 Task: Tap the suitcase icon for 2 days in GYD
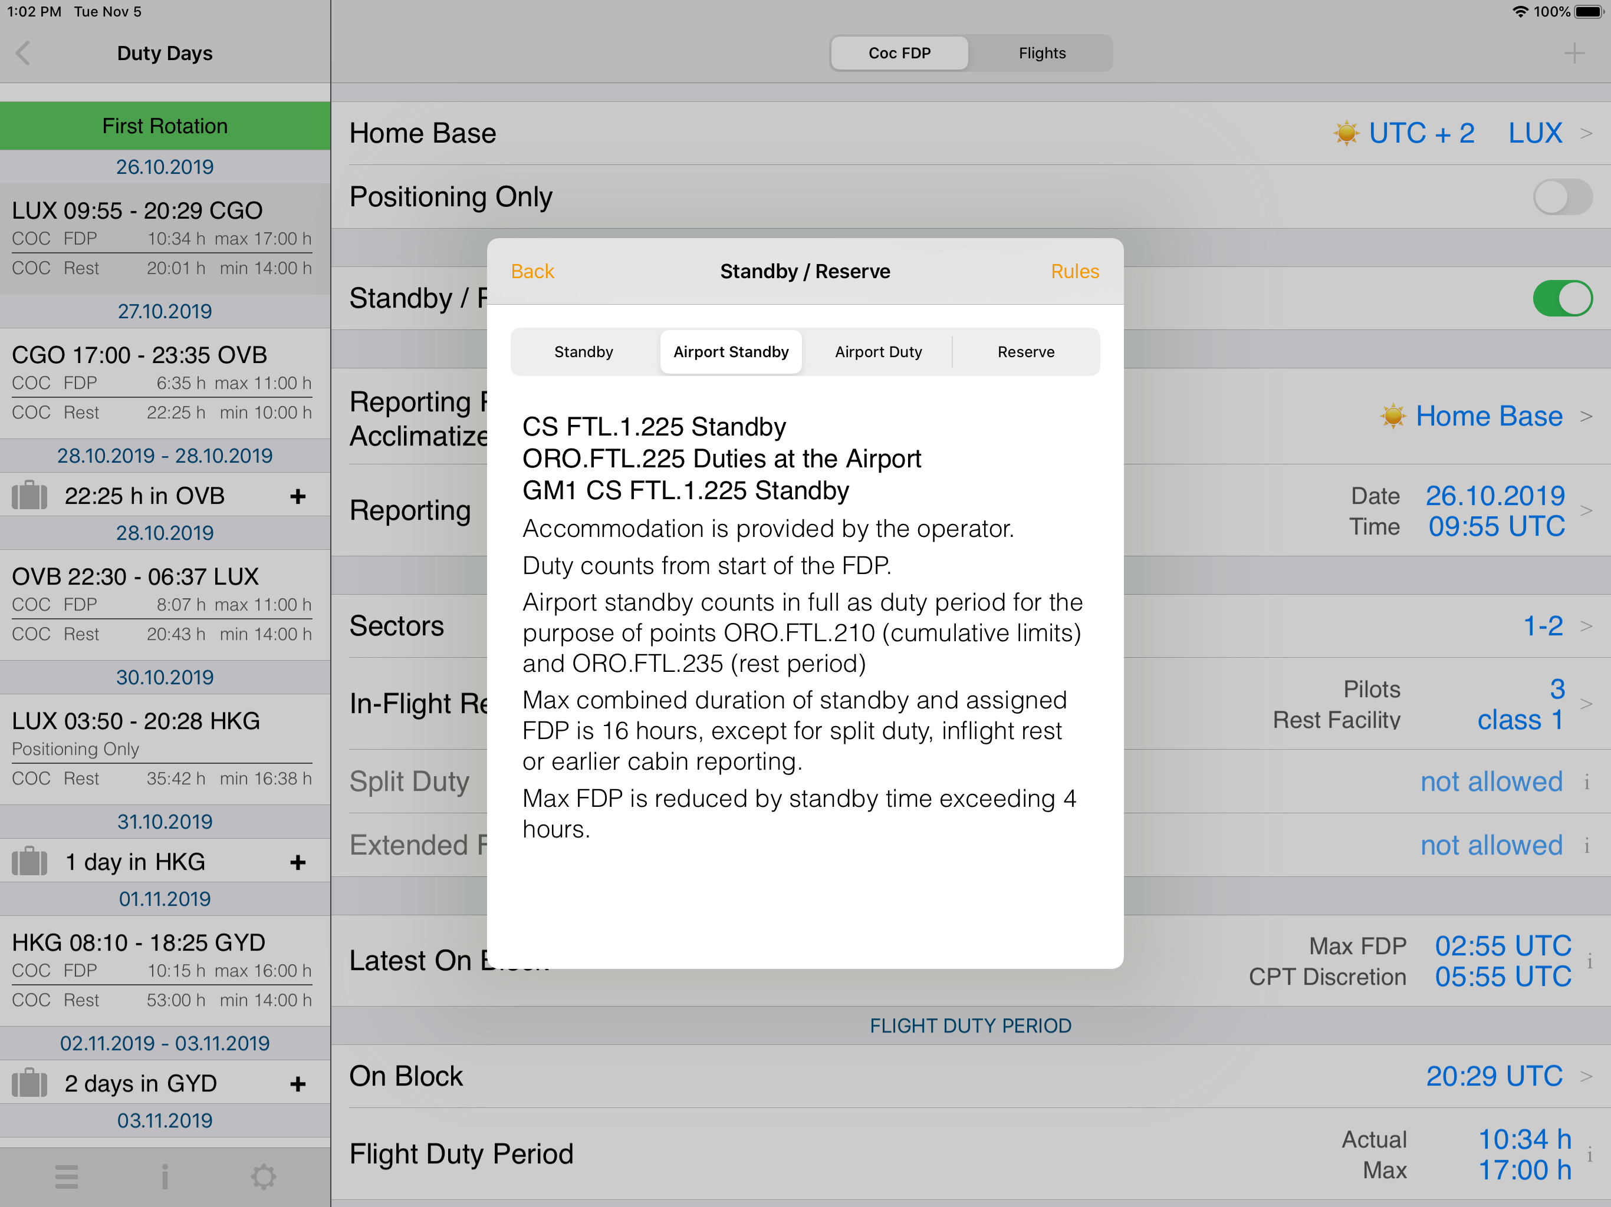tap(30, 1083)
